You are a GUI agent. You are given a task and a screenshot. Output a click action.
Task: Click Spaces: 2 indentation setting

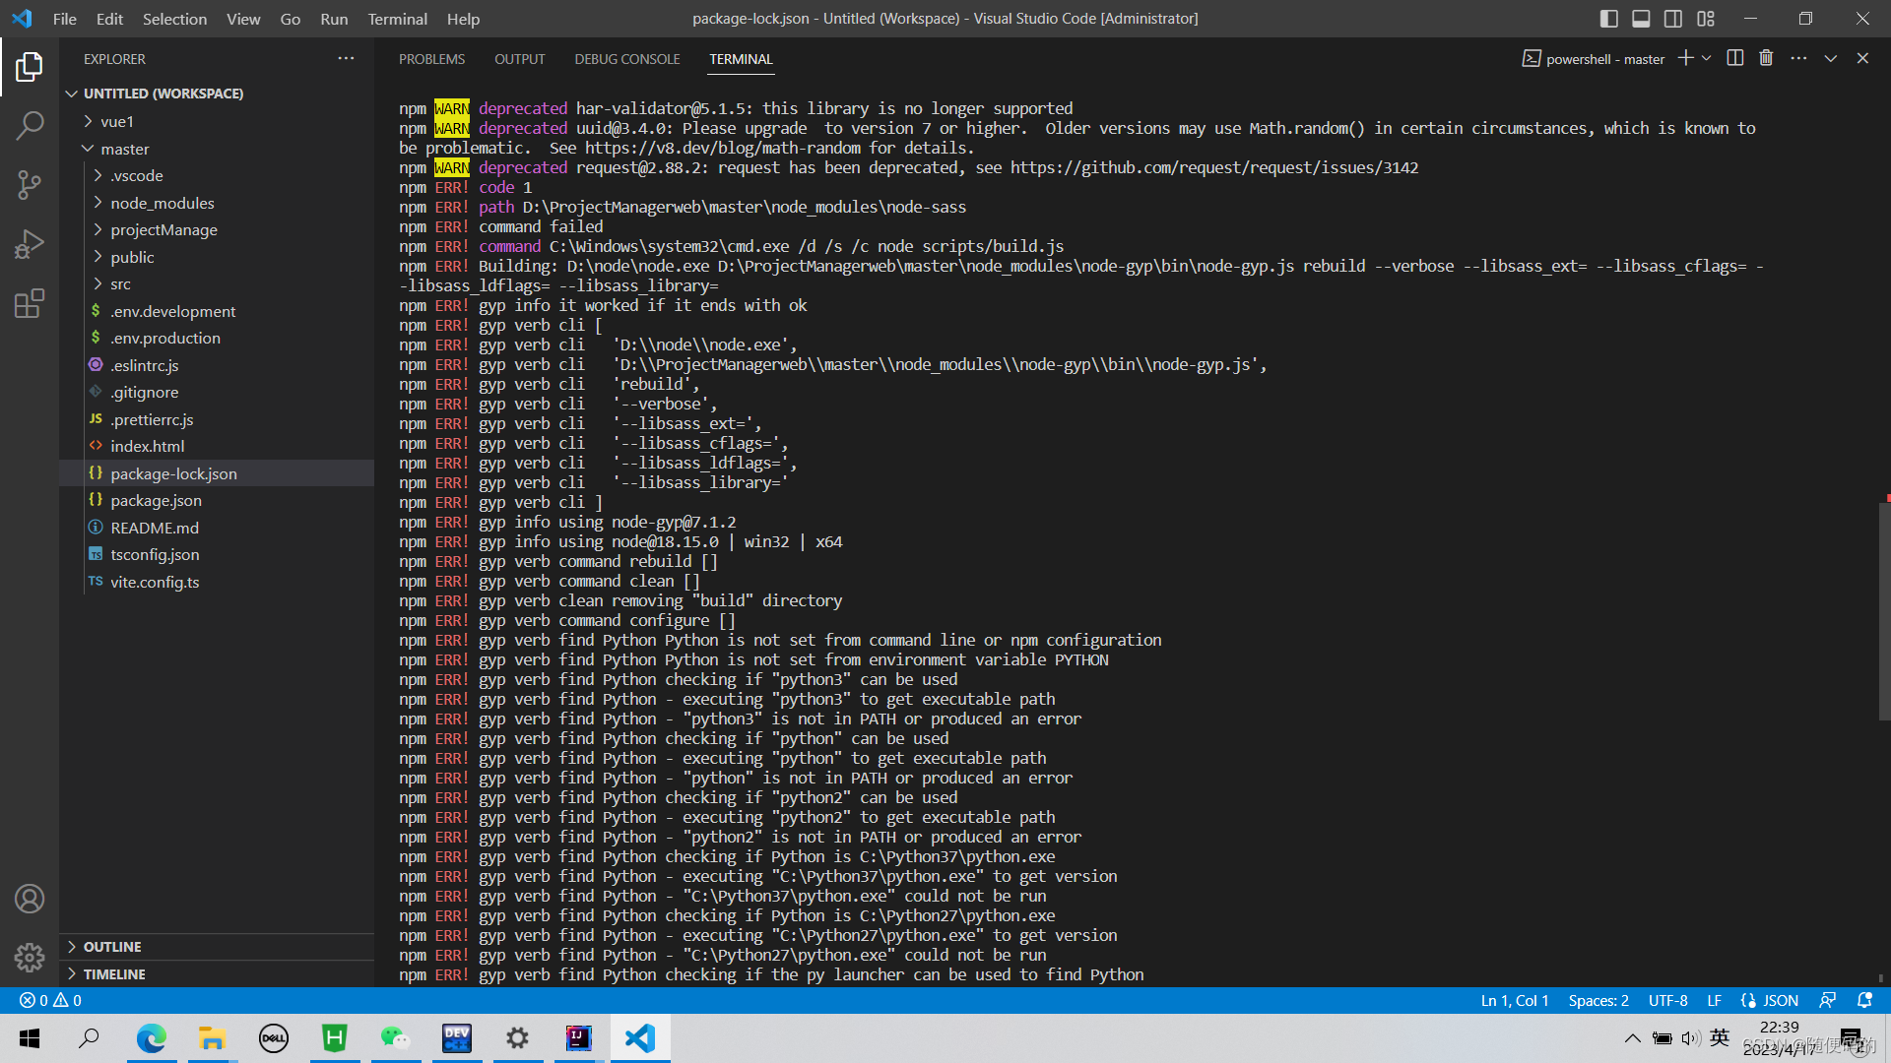pyautogui.click(x=1598, y=1000)
